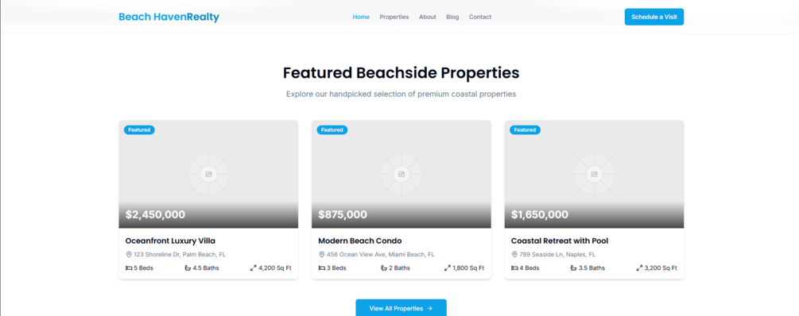Click the location pin icon beside 123 Shoreline Dr
Screen dimensions: 799x316
(x=129, y=254)
